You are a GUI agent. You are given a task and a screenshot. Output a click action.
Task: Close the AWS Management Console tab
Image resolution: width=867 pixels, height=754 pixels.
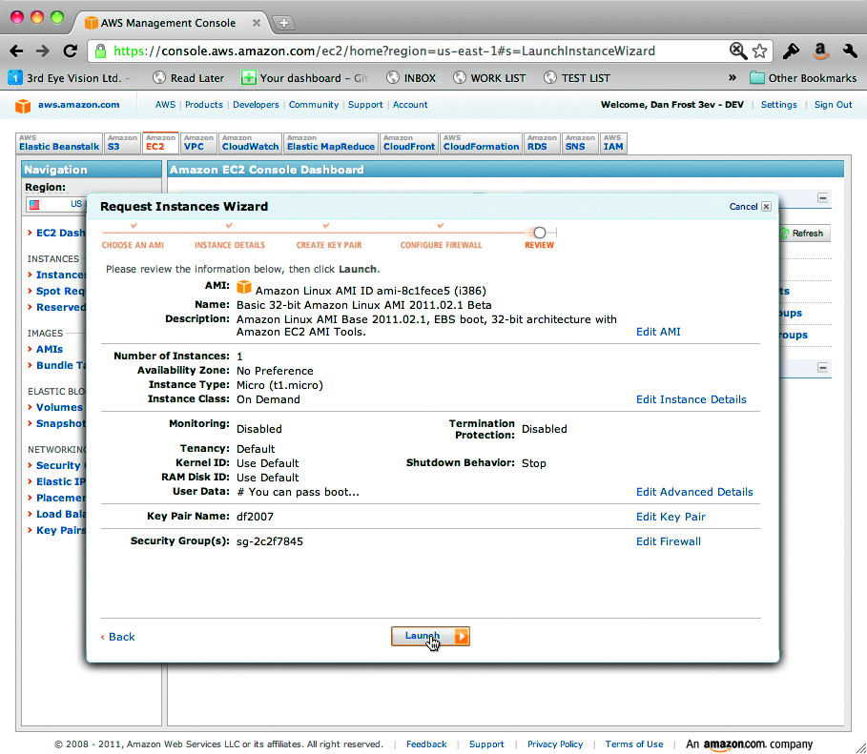coord(256,23)
